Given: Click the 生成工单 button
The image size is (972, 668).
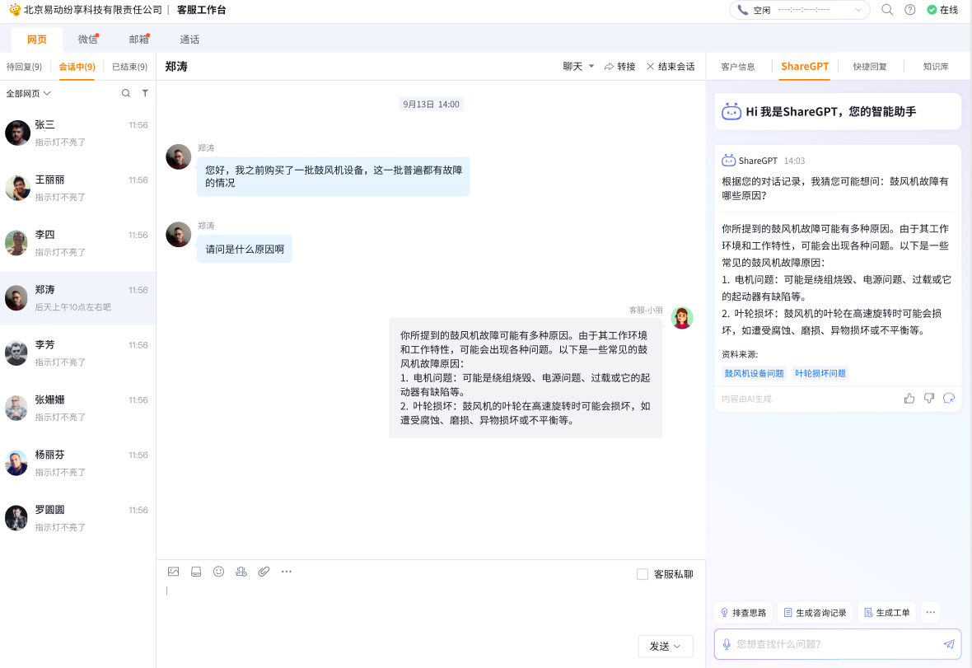Looking at the screenshot, I should 887,612.
